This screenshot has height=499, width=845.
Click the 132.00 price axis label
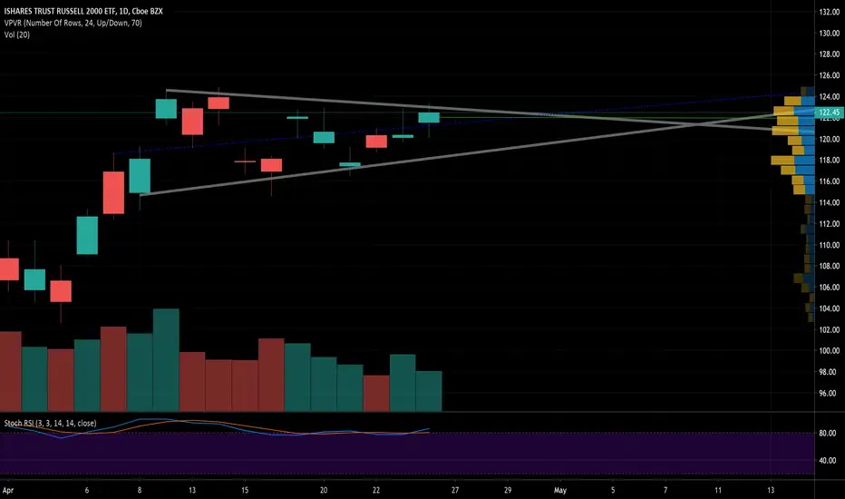click(829, 12)
